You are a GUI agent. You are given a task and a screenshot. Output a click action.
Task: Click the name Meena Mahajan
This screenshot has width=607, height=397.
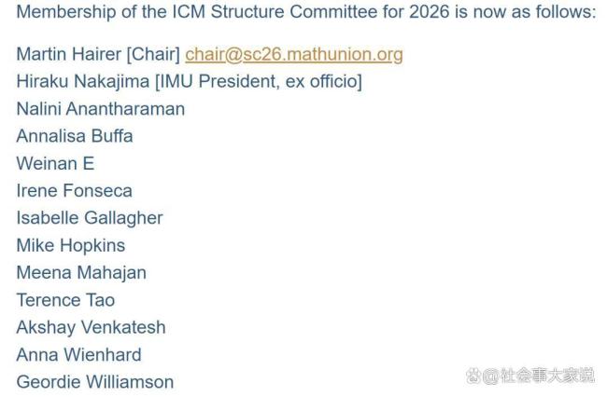(81, 272)
